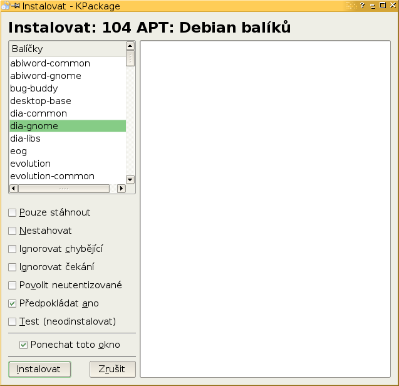Select dia-libs package
The width and height of the screenshot is (399, 386).
click(68, 138)
